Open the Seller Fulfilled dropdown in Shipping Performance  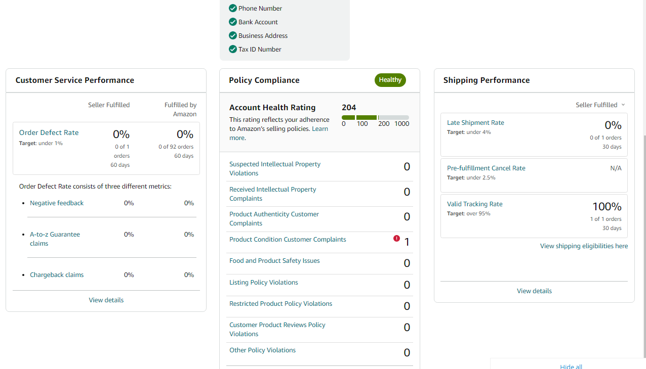pos(600,105)
